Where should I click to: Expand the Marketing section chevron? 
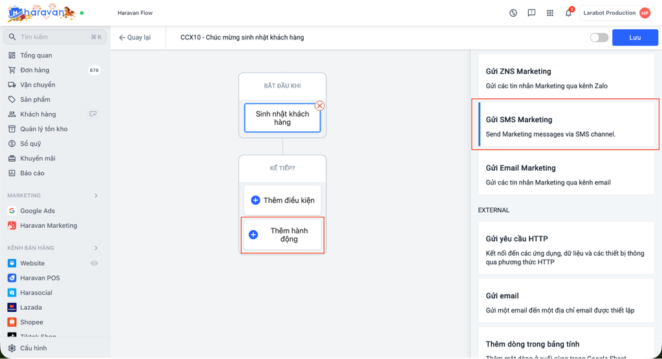96,195
